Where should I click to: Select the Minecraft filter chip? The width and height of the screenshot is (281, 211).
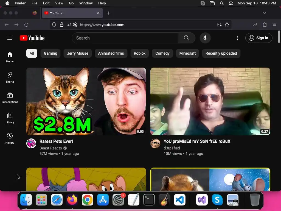(187, 53)
